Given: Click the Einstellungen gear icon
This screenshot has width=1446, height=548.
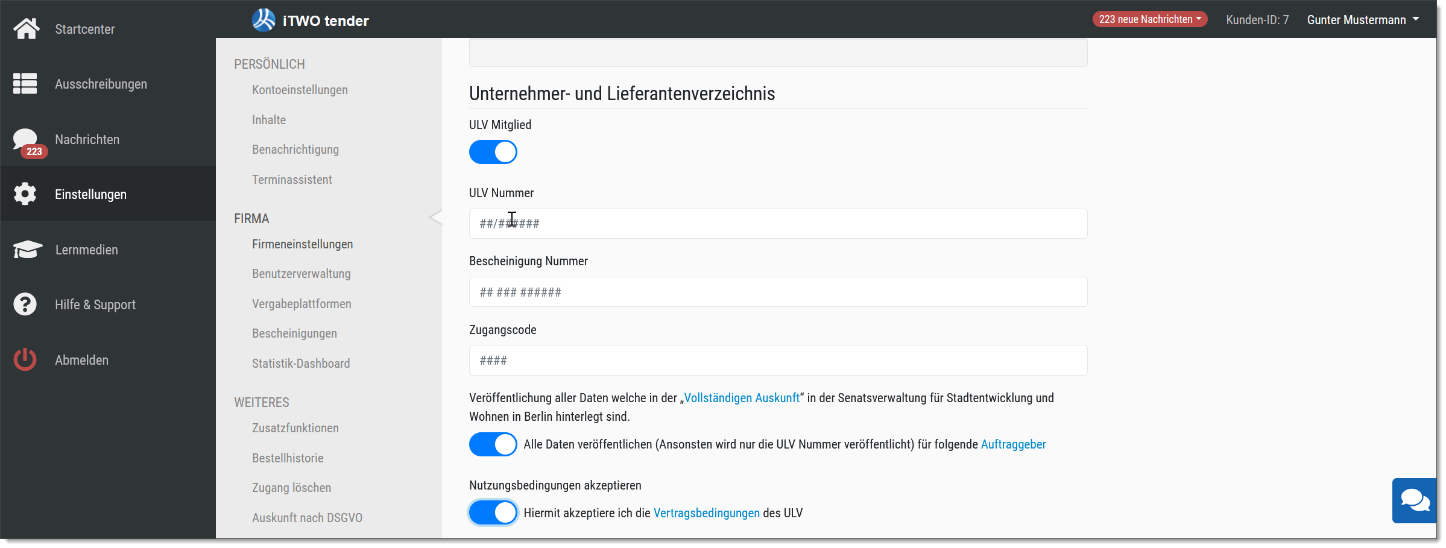Looking at the screenshot, I should 25,194.
